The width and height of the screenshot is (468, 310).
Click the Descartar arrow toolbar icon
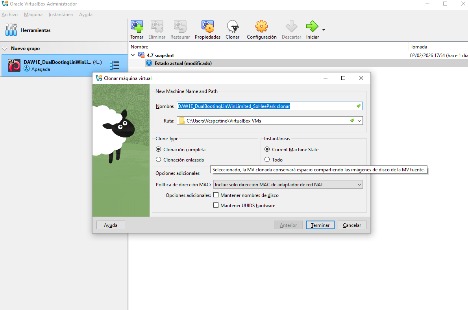coord(291,30)
